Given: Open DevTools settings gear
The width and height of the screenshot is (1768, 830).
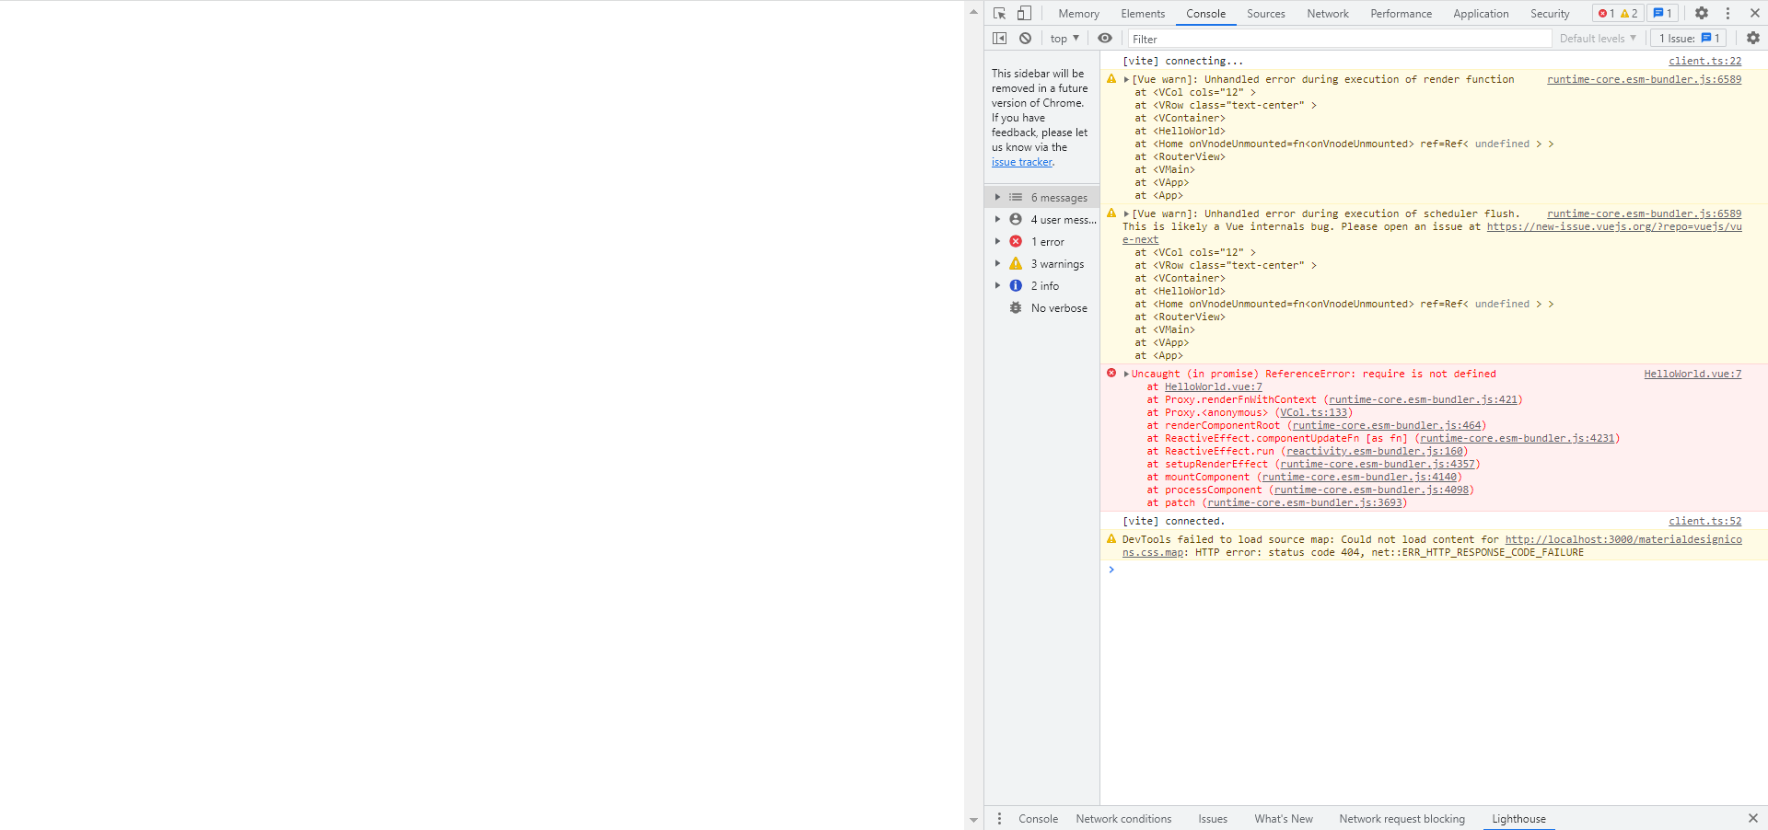Looking at the screenshot, I should point(1701,13).
